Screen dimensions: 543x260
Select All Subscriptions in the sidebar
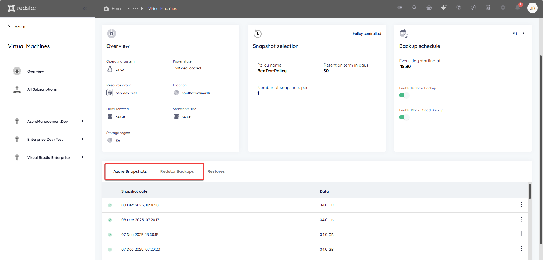(x=42, y=89)
